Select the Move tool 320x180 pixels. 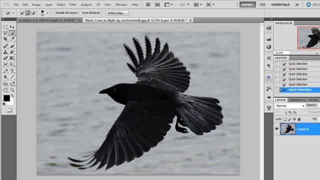pos(12,27)
